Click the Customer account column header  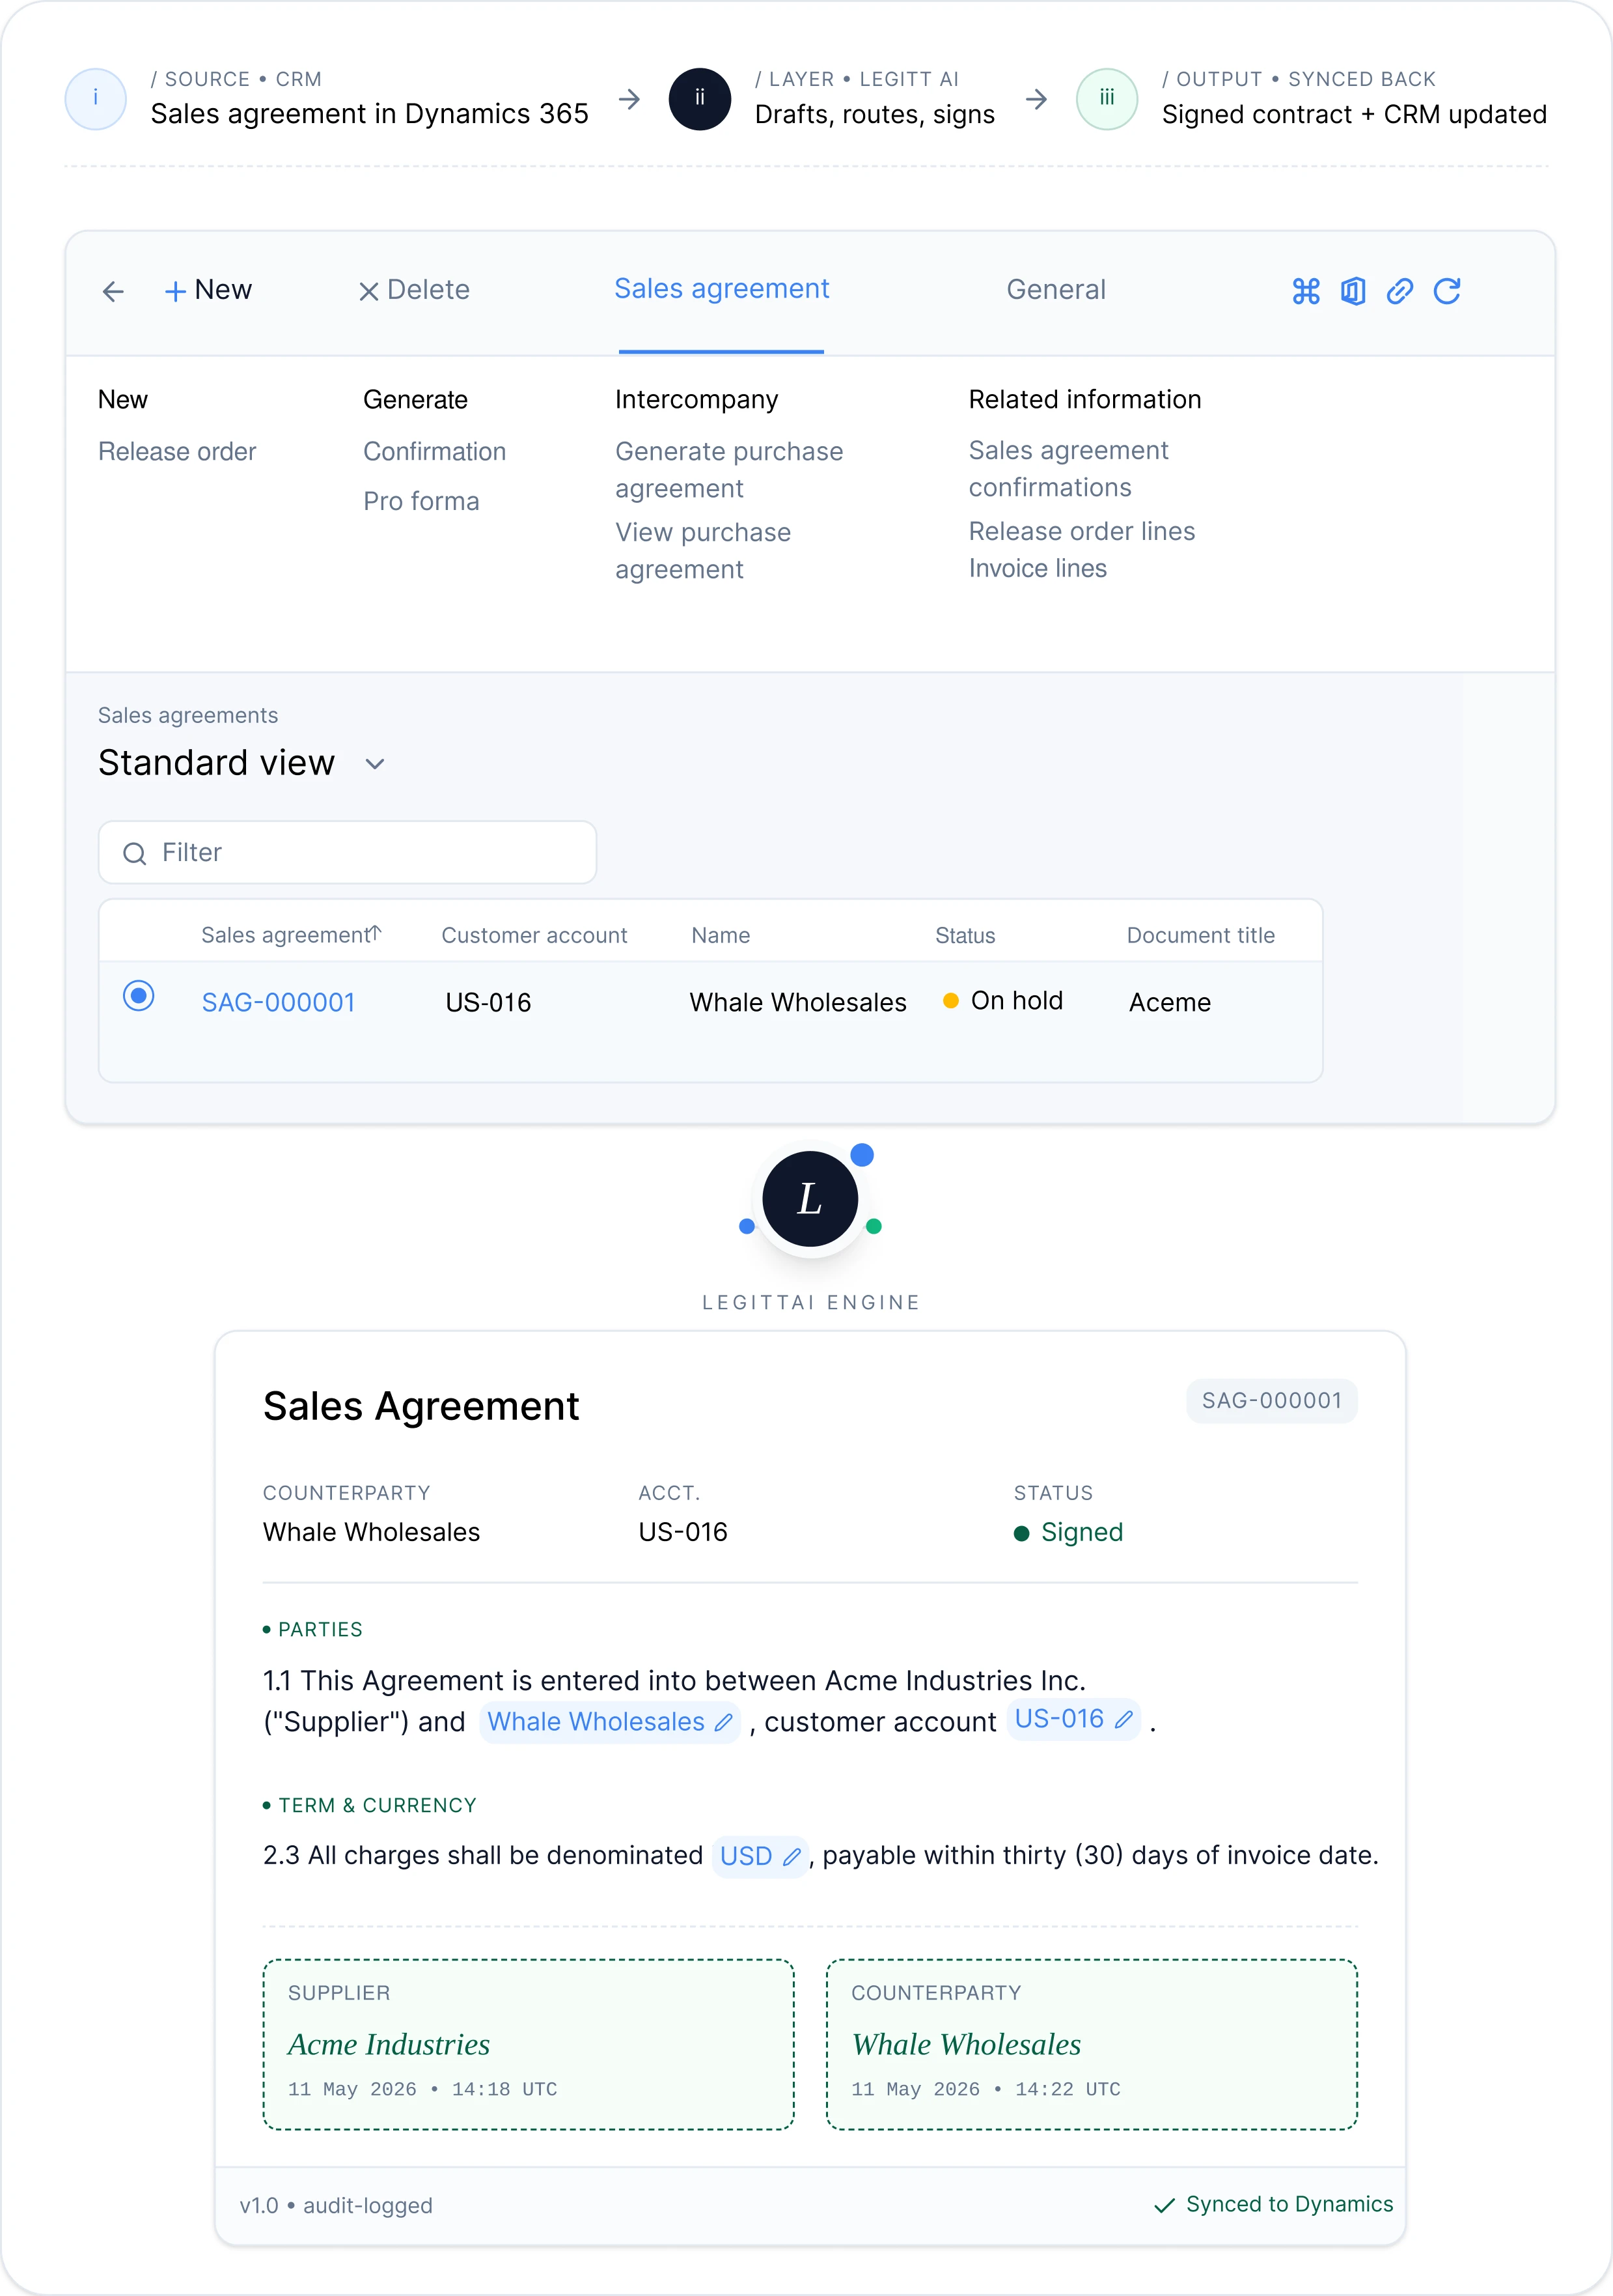coord(534,935)
